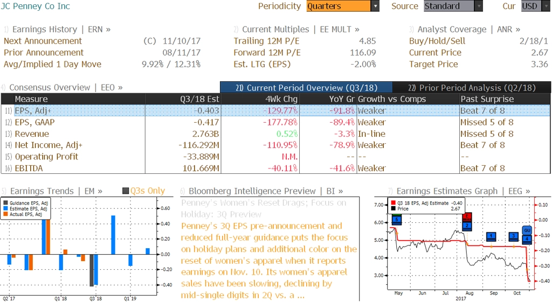Screen dimensions: 552x302
Task: Open the event marker labeled 5
Action: coord(397,220)
